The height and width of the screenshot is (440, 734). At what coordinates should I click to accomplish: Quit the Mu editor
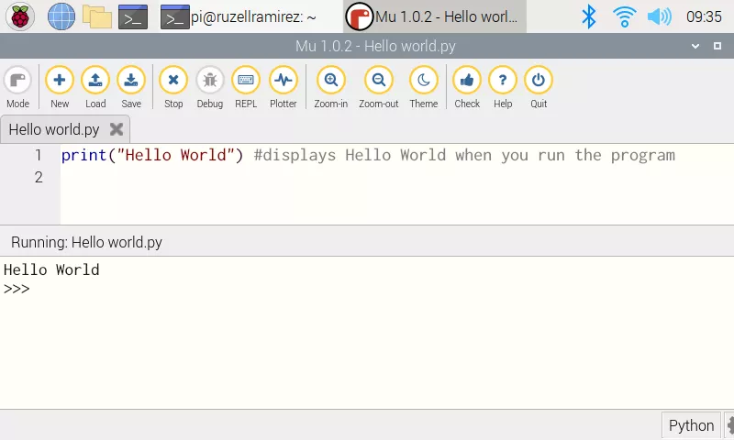click(539, 88)
